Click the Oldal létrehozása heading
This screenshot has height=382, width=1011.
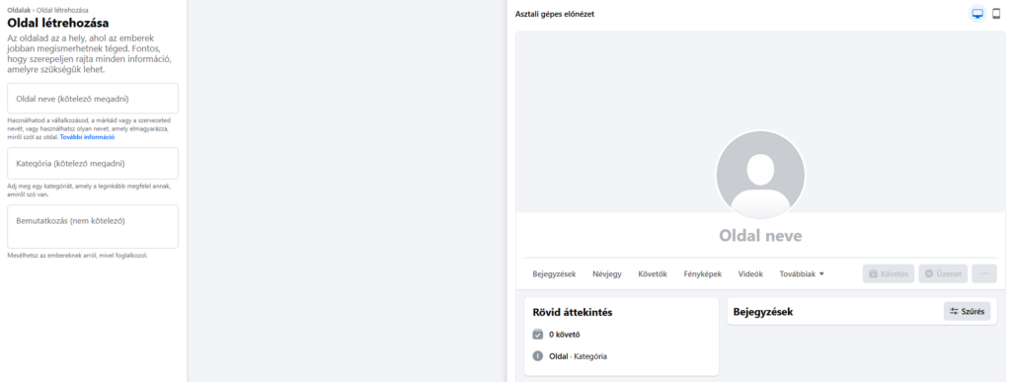(58, 23)
